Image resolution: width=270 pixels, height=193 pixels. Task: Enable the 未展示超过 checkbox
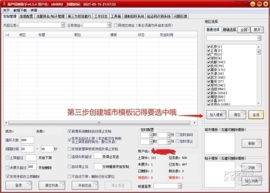tap(8, 167)
